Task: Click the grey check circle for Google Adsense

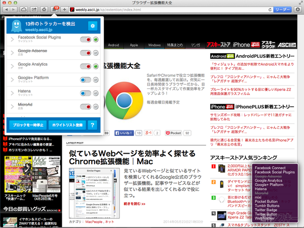Action: (x=96, y=53)
